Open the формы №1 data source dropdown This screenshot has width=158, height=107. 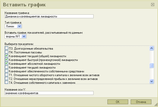click(24, 36)
